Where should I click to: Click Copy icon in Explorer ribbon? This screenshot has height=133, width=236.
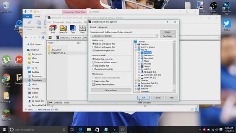[39, 24]
